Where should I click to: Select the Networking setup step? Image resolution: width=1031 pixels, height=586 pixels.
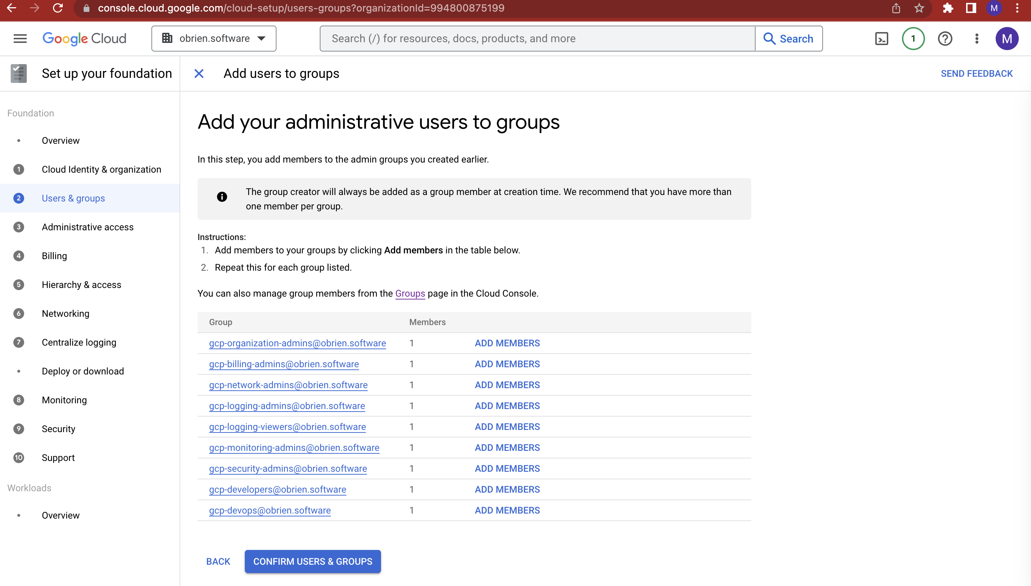point(65,313)
